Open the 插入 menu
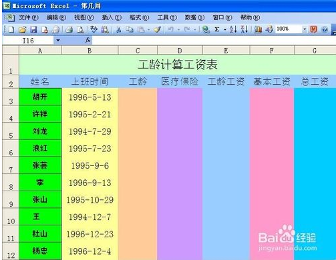 (112, 17)
